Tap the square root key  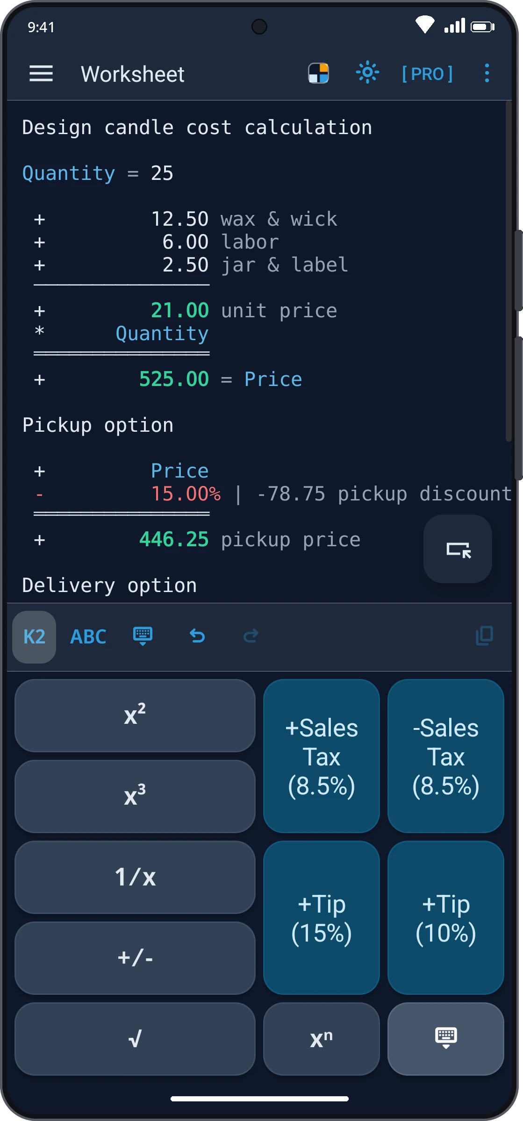coord(135,1039)
